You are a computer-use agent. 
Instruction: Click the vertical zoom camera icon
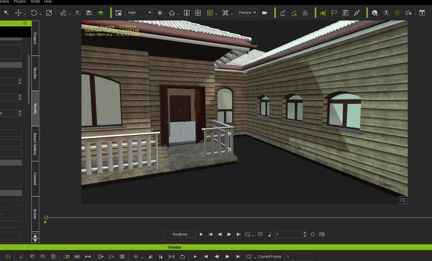click(187, 13)
